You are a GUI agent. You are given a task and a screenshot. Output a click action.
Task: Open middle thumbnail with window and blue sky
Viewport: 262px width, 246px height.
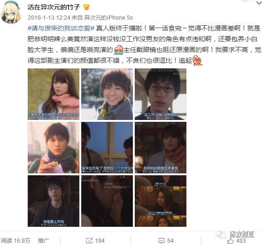click(x=107, y=148)
